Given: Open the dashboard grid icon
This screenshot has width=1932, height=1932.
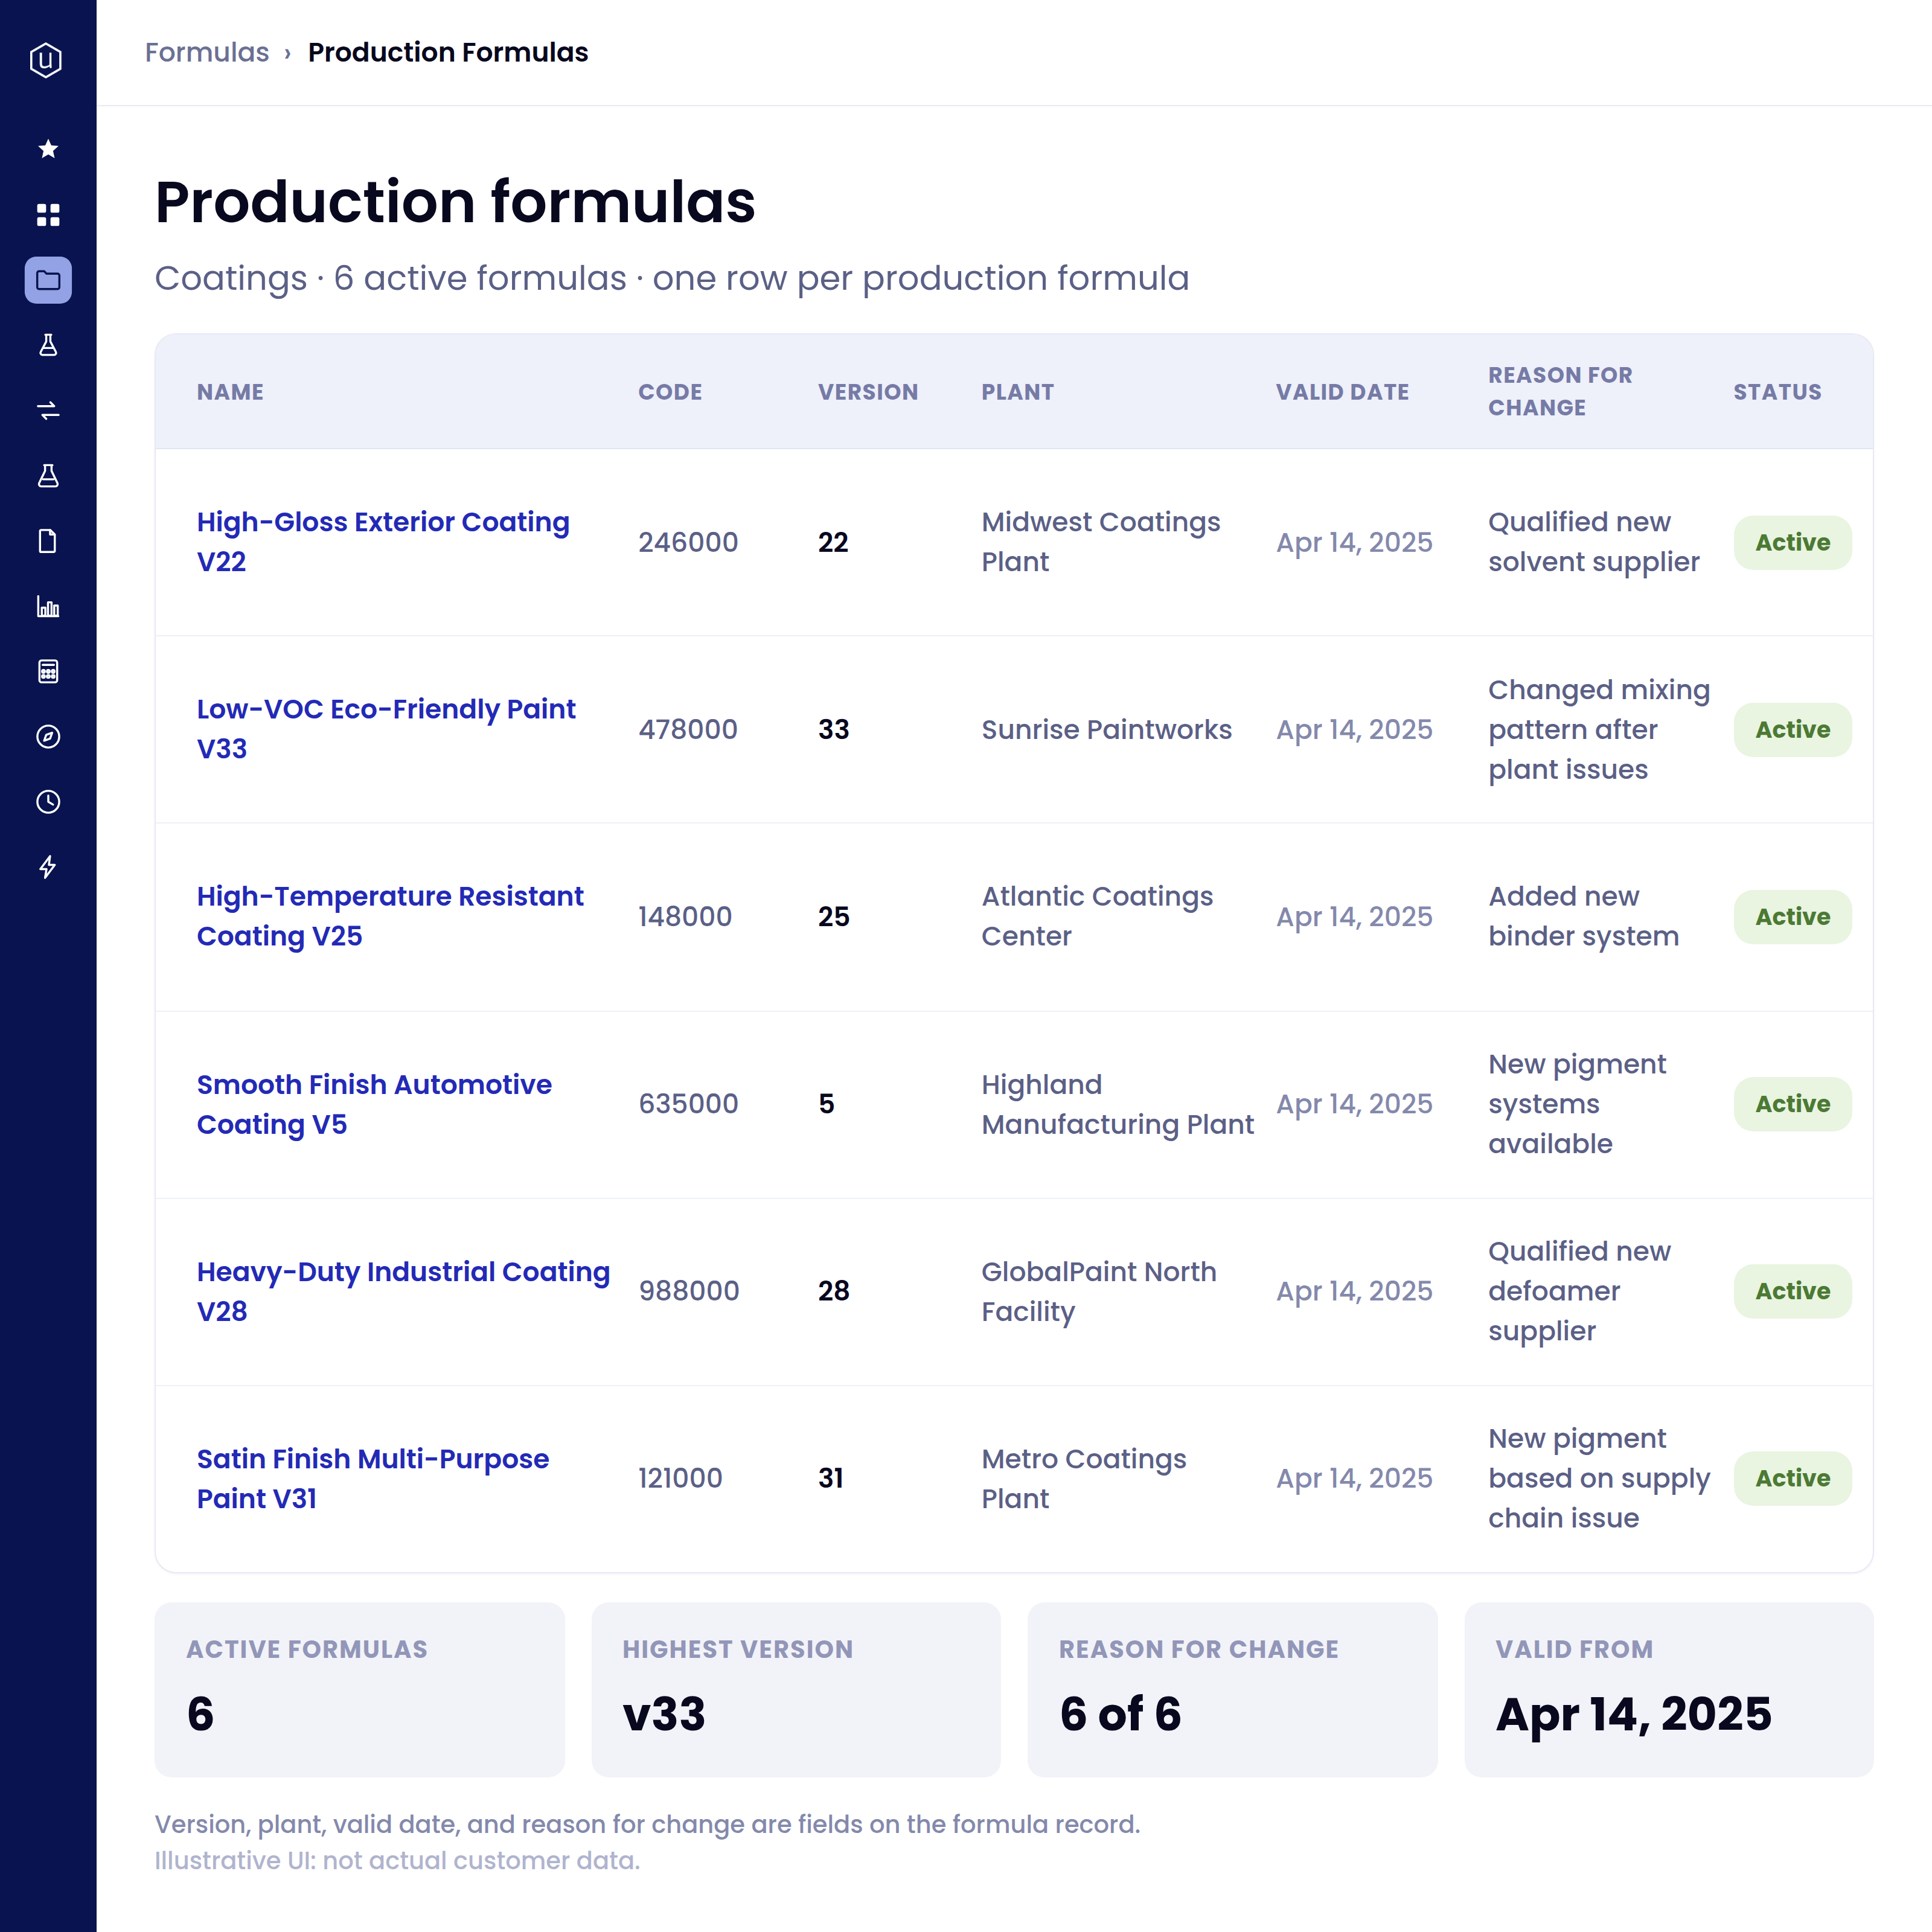Looking at the screenshot, I should [x=48, y=215].
